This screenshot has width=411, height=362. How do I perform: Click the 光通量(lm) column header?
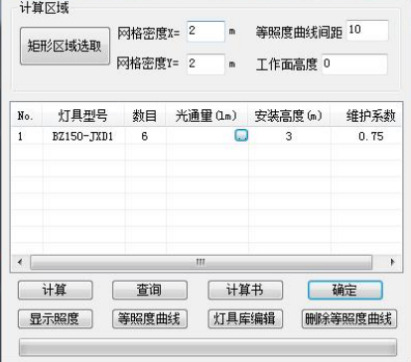[206, 116]
